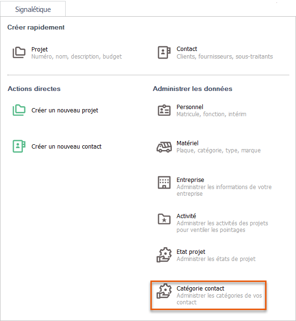Click the green new project folder icon

click(19, 110)
